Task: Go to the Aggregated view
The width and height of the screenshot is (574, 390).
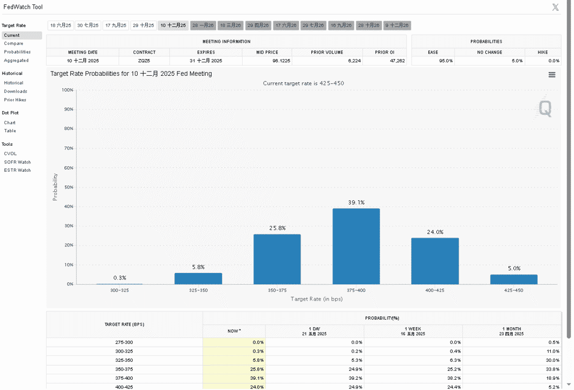Action: (x=16, y=61)
